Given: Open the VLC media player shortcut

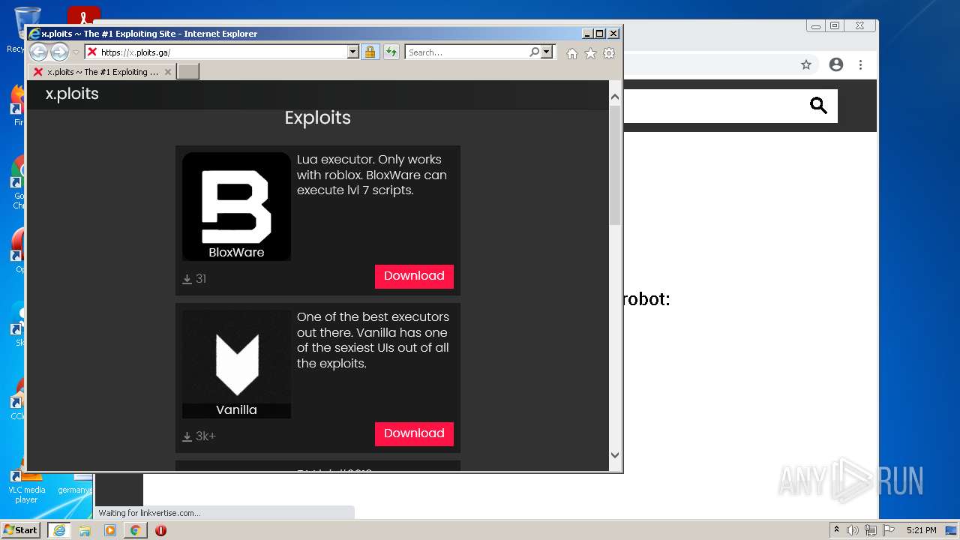Looking at the screenshot, I should click(x=26, y=484).
